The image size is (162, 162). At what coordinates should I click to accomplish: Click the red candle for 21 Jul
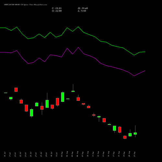pyautogui.click(x=16, y=90)
